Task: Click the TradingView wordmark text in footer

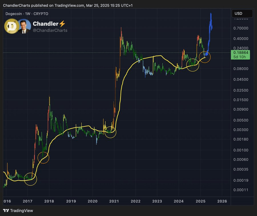Action: click(x=21, y=211)
